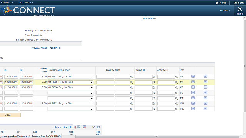Click the Activity ID column header
The width and height of the screenshot is (246, 138).
162,70
